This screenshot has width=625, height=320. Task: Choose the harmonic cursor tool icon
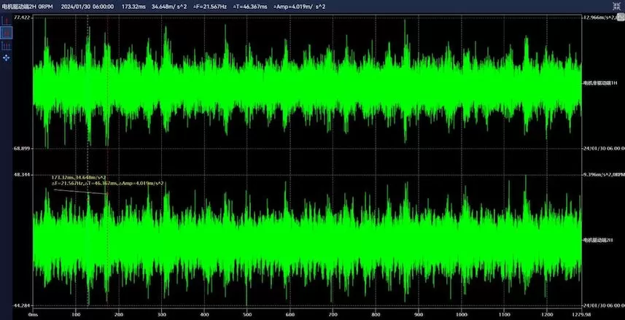7,44
